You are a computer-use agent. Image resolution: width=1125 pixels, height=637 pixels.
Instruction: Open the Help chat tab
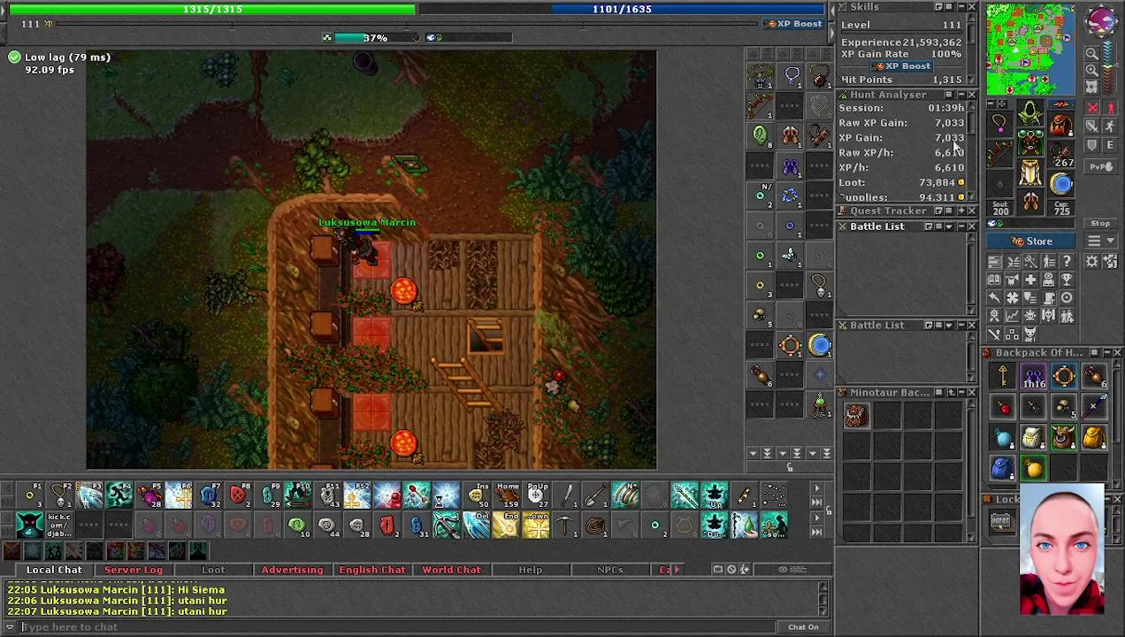(530, 570)
